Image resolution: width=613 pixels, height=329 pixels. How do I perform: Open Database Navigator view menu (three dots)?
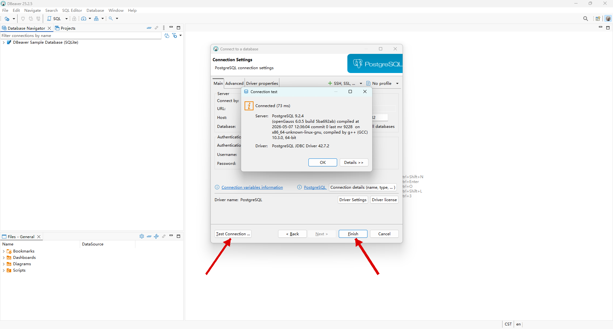click(164, 28)
